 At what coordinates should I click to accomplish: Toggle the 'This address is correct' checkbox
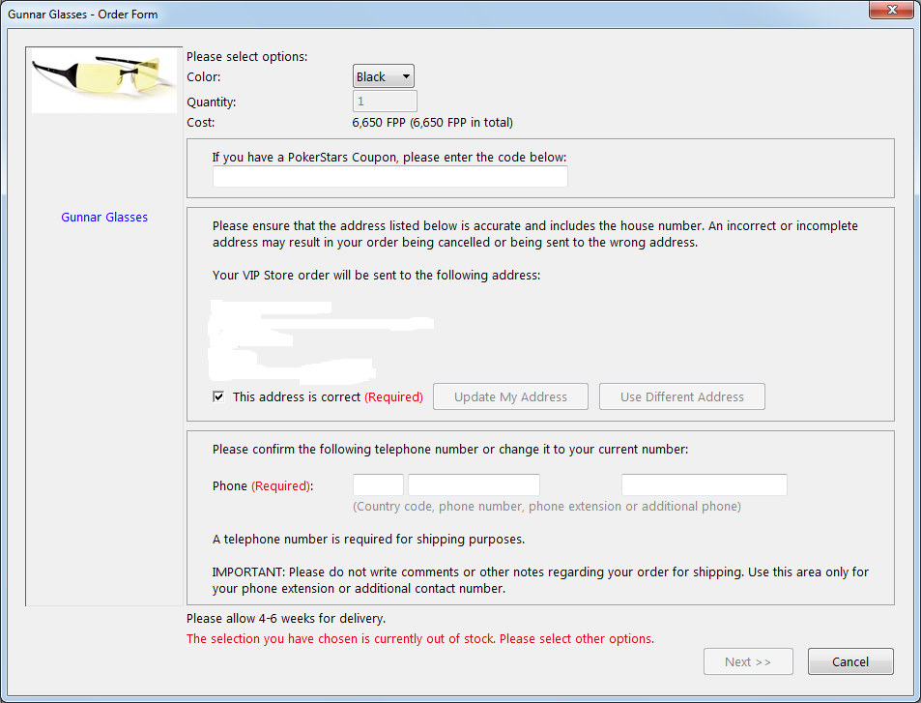(218, 396)
